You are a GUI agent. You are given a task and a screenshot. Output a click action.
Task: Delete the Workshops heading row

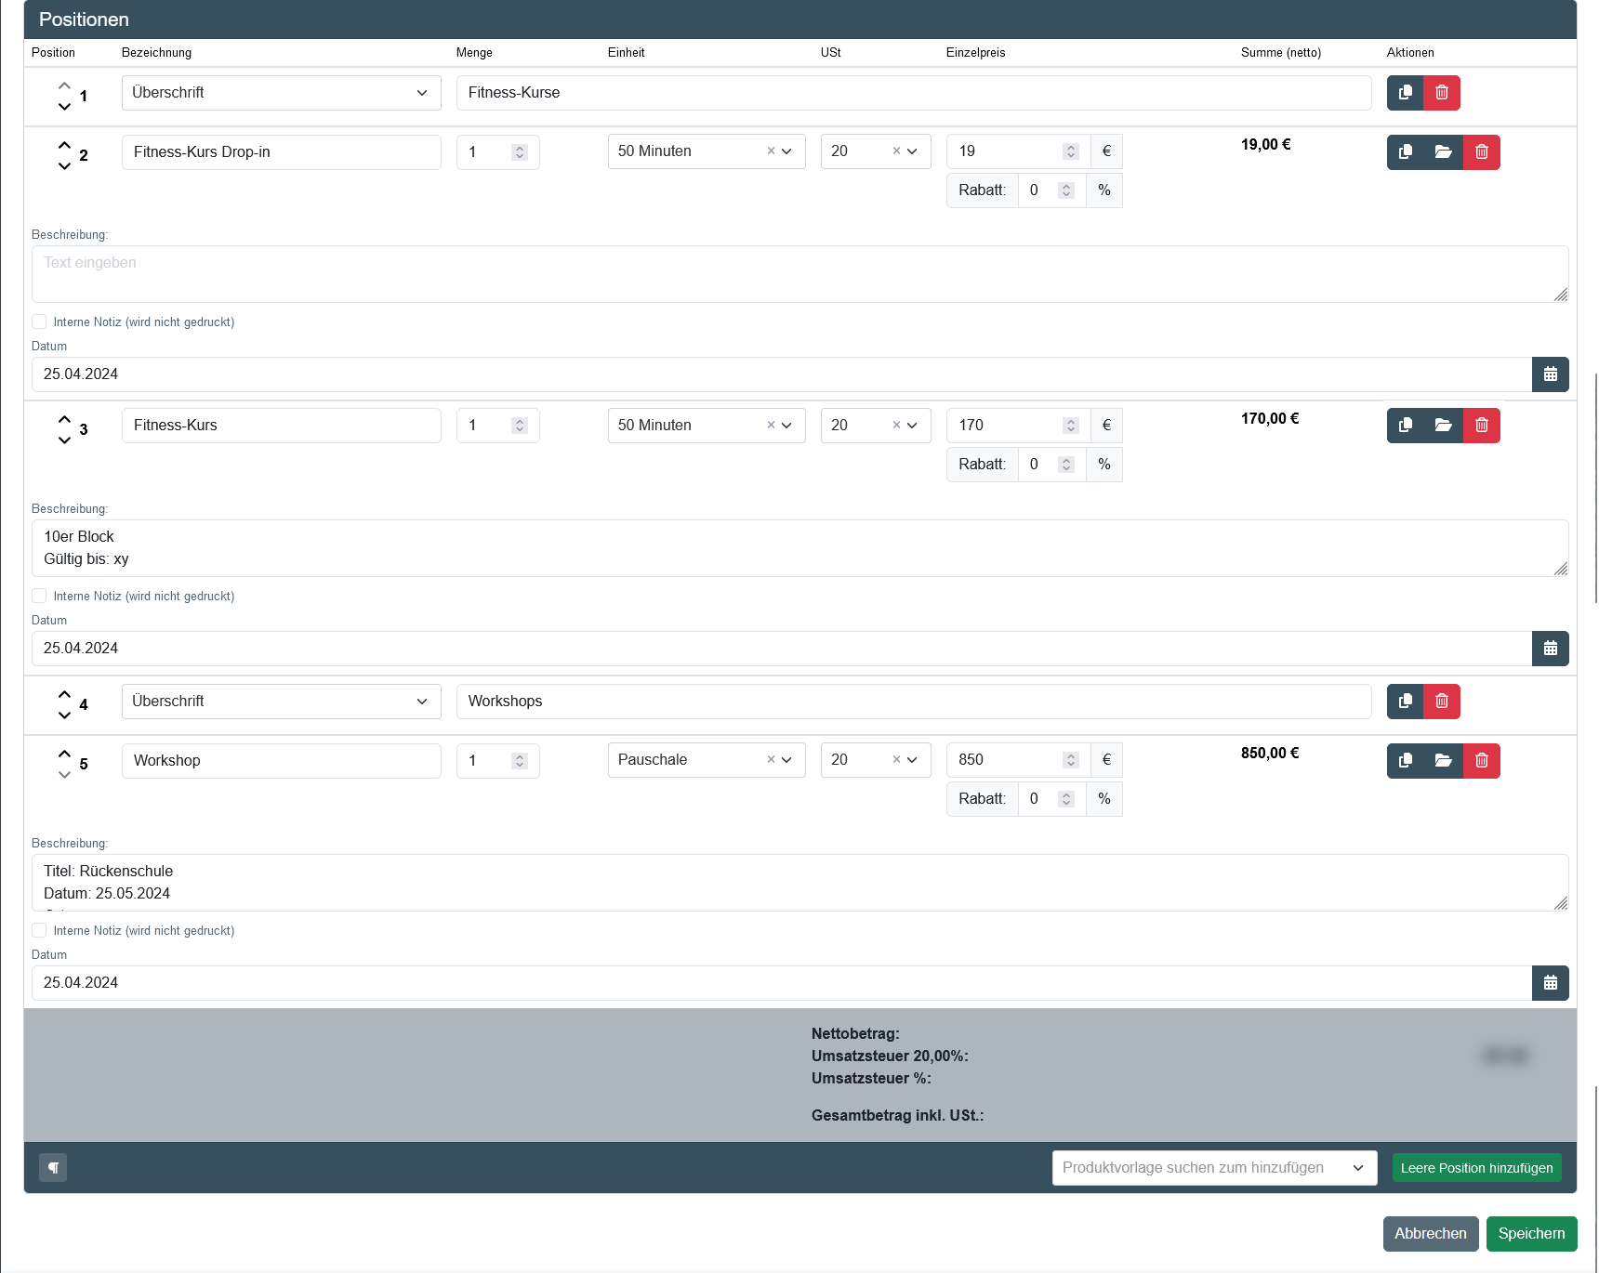(x=1441, y=702)
